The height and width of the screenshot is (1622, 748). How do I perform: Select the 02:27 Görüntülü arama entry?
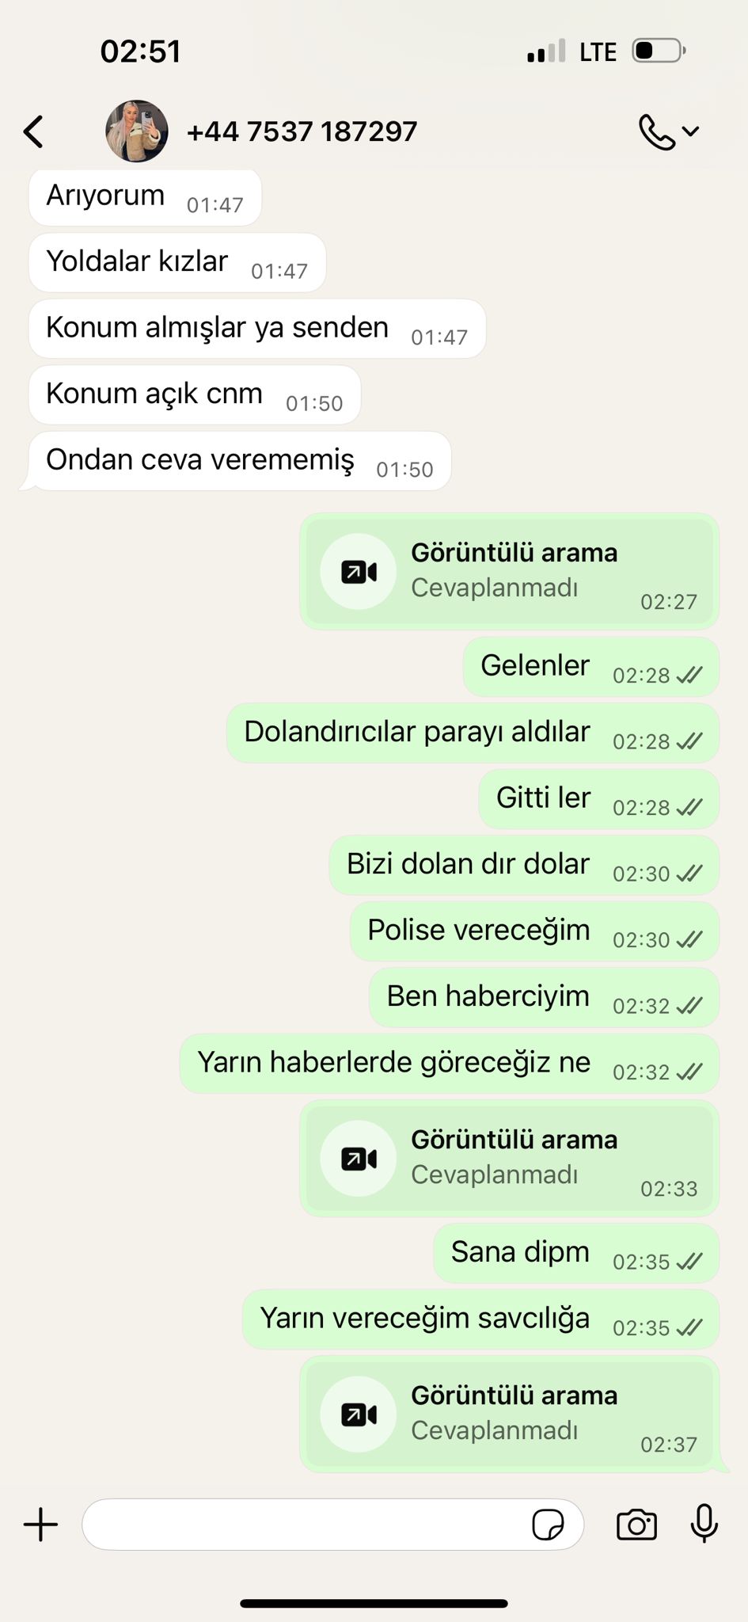(509, 571)
